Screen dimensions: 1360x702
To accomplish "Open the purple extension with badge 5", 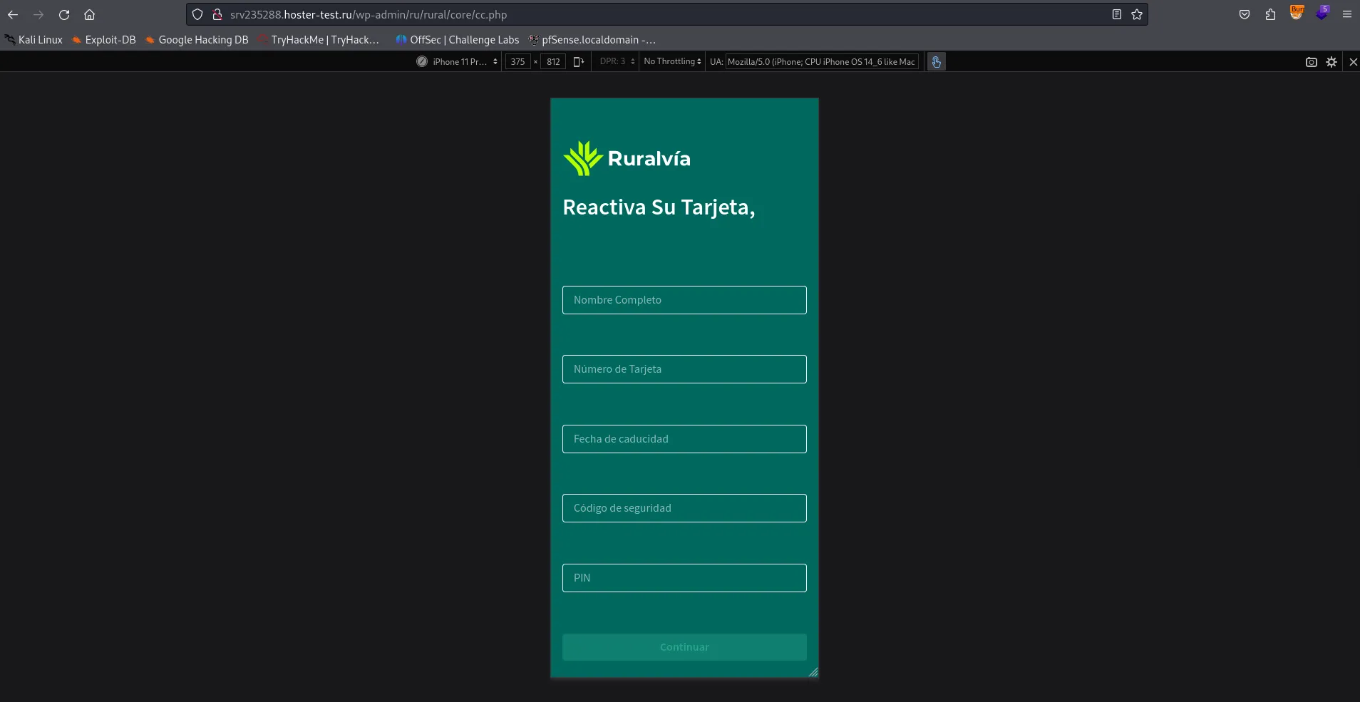I will [1322, 14].
